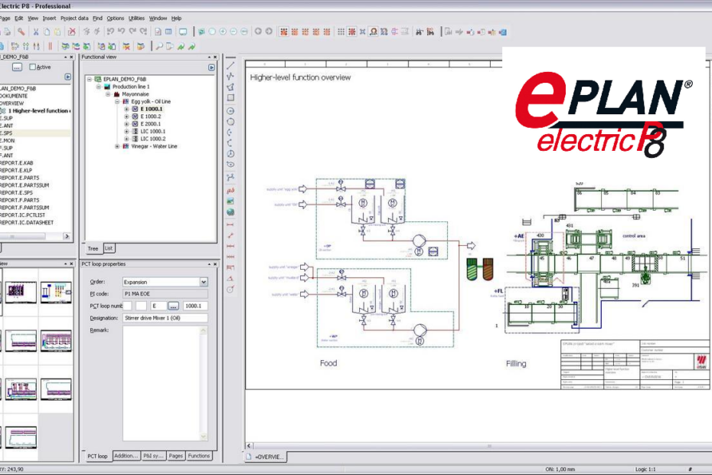Select the Rectangle drawing tool
The height and width of the screenshot is (475, 712).
[x=230, y=98]
